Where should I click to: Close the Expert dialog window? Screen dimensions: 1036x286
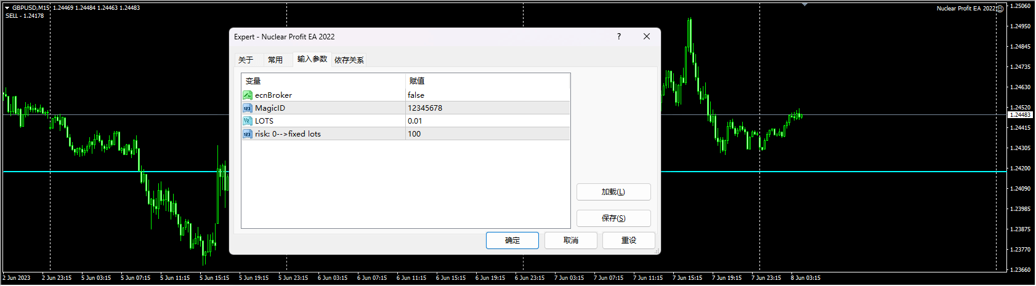(x=647, y=37)
